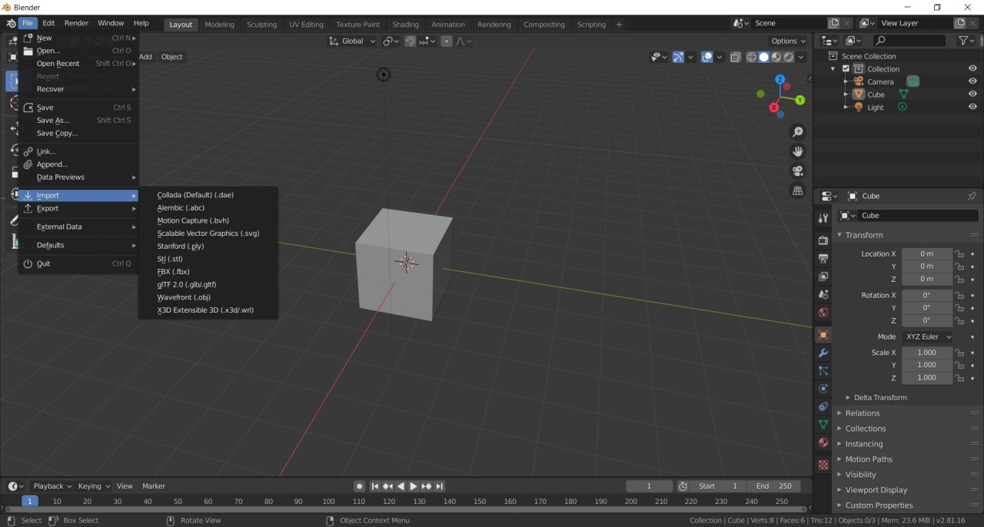This screenshot has width=984, height=527.
Task: Open the Tool properties tab
Action: 823,218
